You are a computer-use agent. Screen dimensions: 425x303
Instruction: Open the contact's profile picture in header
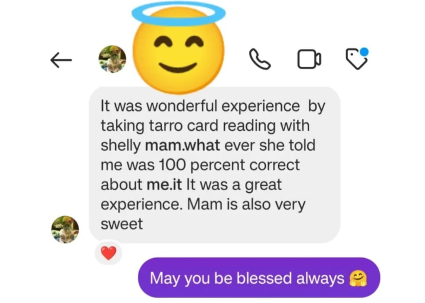[x=112, y=59]
